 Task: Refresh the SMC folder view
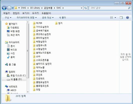(86, 8)
